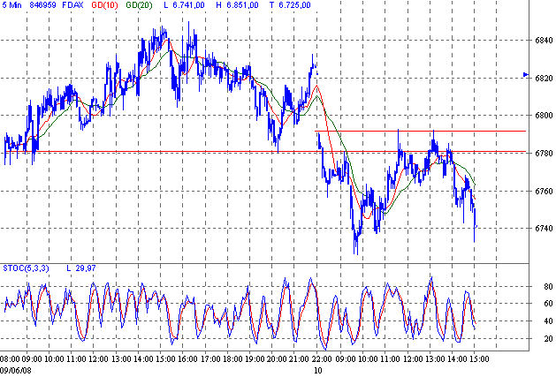This screenshot has width=556, height=377.
Task: Click the stochastic 80 level label
Action: 548,287
